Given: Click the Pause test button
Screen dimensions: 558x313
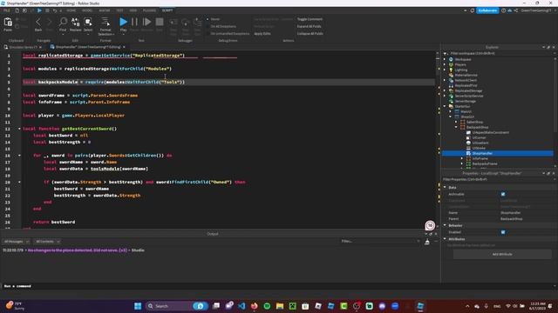Looking at the screenshot, I should (x=134, y=24).
